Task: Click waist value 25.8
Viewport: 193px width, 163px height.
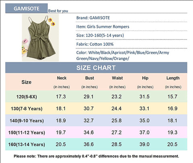Action: [117, 120]
